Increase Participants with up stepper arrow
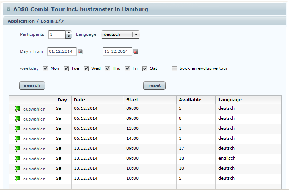 [x=69, y=33]
